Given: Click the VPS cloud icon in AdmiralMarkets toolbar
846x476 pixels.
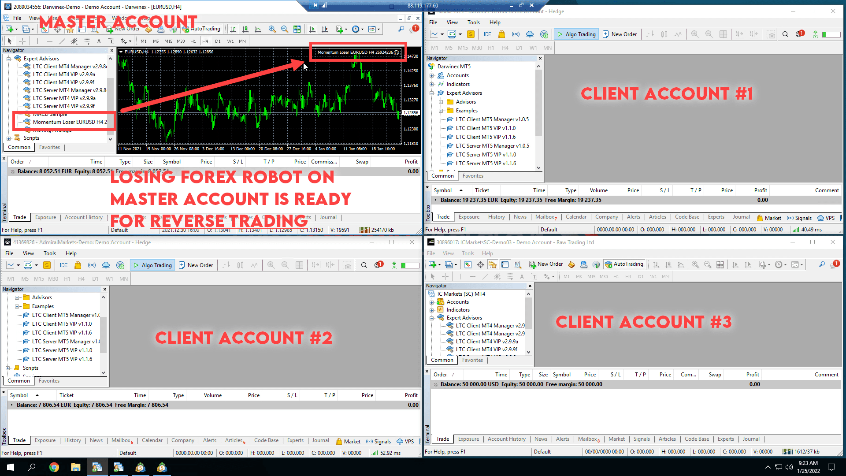Looking at the screenshot, I should 106,265.
